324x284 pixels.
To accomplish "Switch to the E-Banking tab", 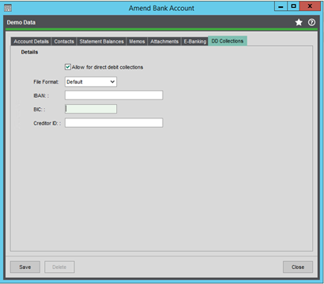I will point(195,42).
